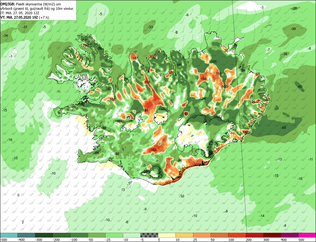Select the dark maroon 300–400 legend swatch
This screenshot has width=316, height=242.
click(x=272, y=235)
